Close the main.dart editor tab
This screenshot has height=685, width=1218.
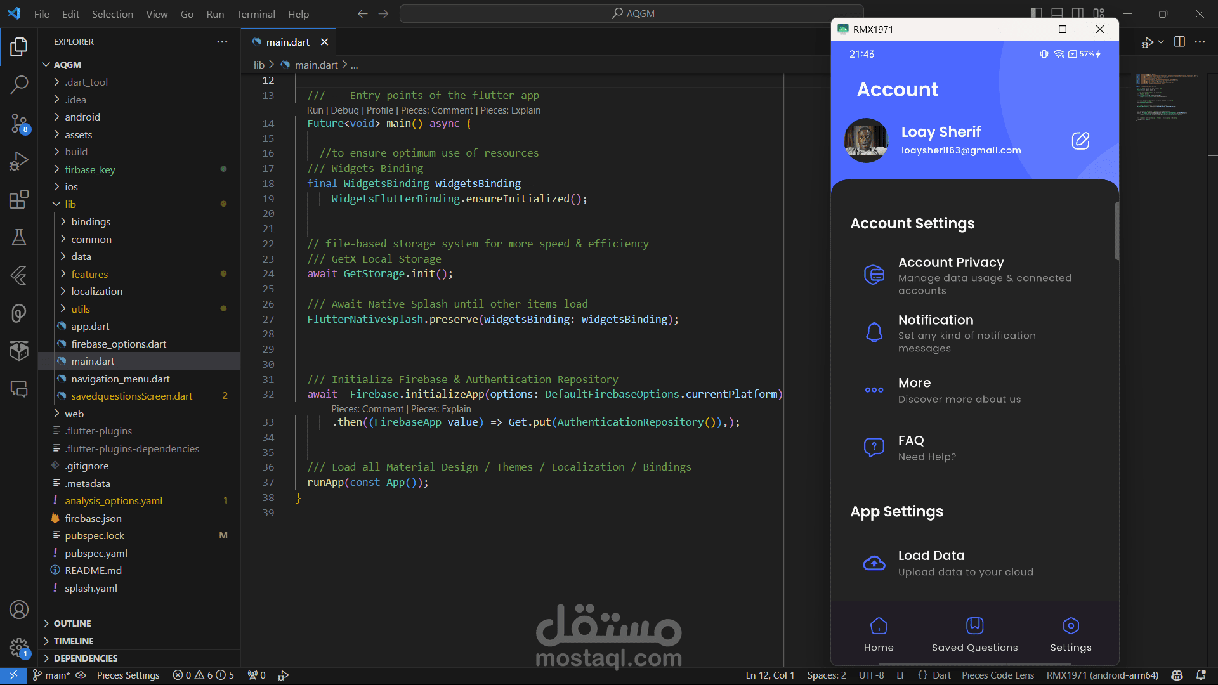(324, 42)
